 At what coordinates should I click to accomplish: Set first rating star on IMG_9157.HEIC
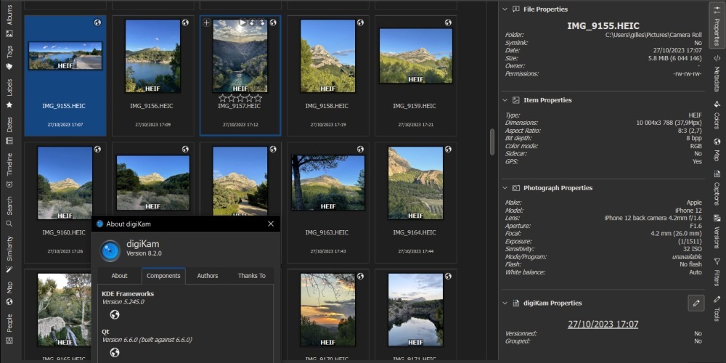pos(223,97)
